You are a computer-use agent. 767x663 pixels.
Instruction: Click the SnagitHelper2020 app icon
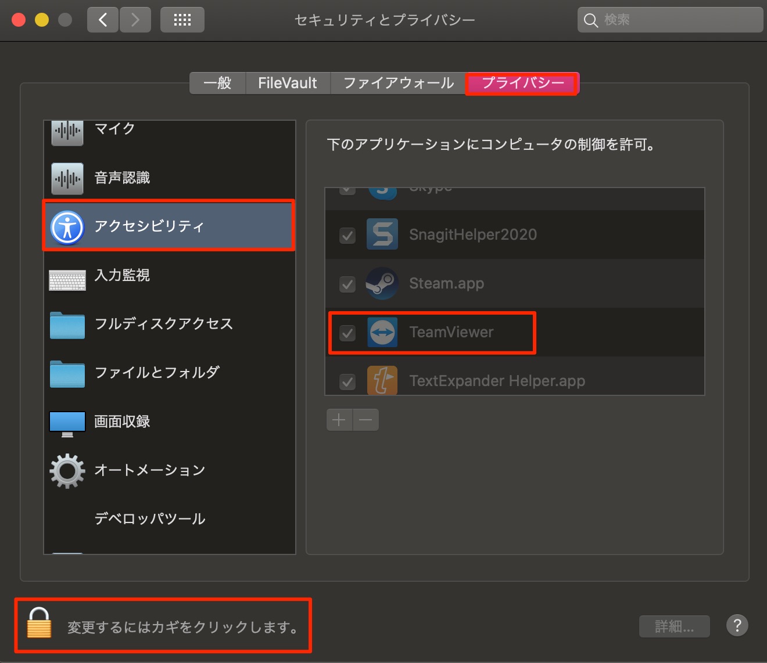coord(382,234)
